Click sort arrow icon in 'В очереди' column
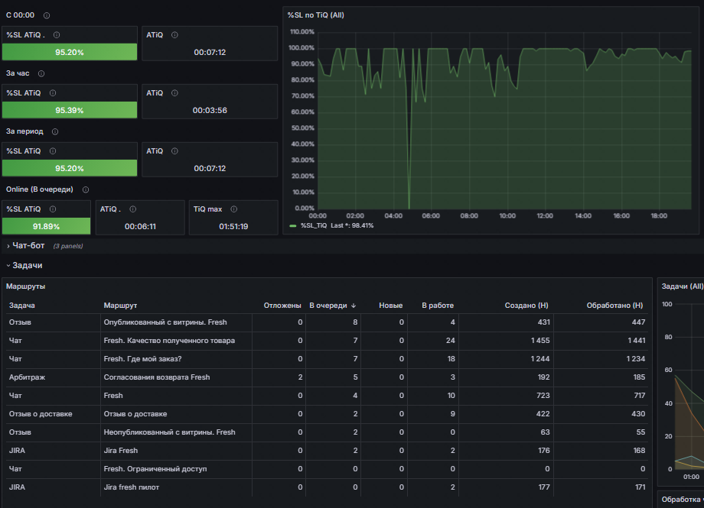 (x=354, y=306)
